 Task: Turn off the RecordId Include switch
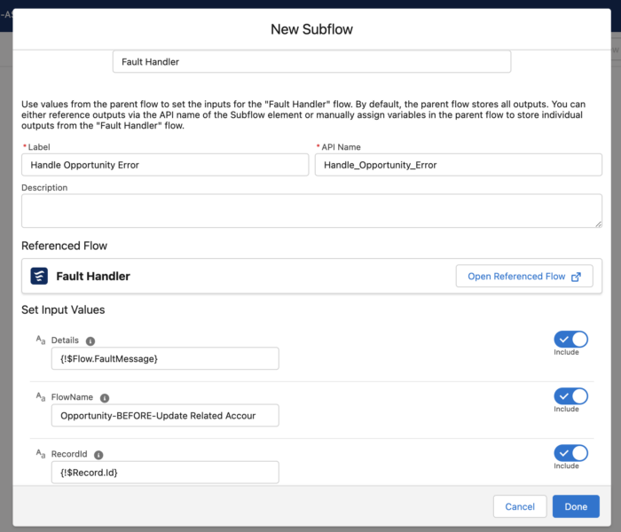570,453
